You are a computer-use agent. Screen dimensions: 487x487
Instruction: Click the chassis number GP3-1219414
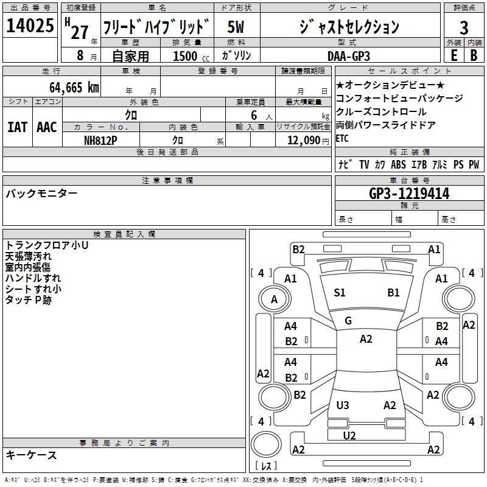(409, 194)
